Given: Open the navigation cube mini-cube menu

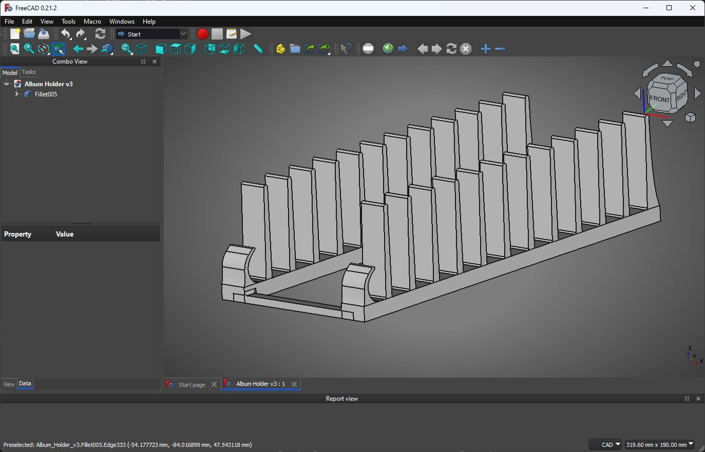Looking at the screenshot, I should click(x=691, y=117).
